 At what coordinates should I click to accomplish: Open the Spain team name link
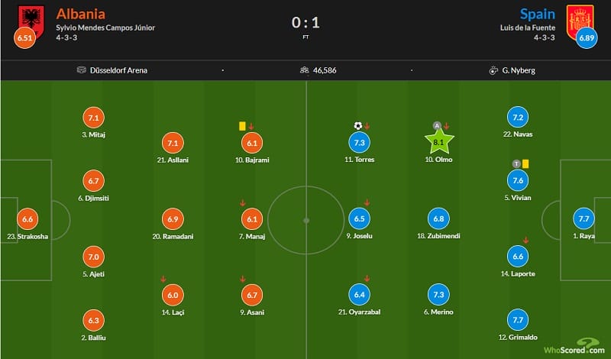click(538, 14)
